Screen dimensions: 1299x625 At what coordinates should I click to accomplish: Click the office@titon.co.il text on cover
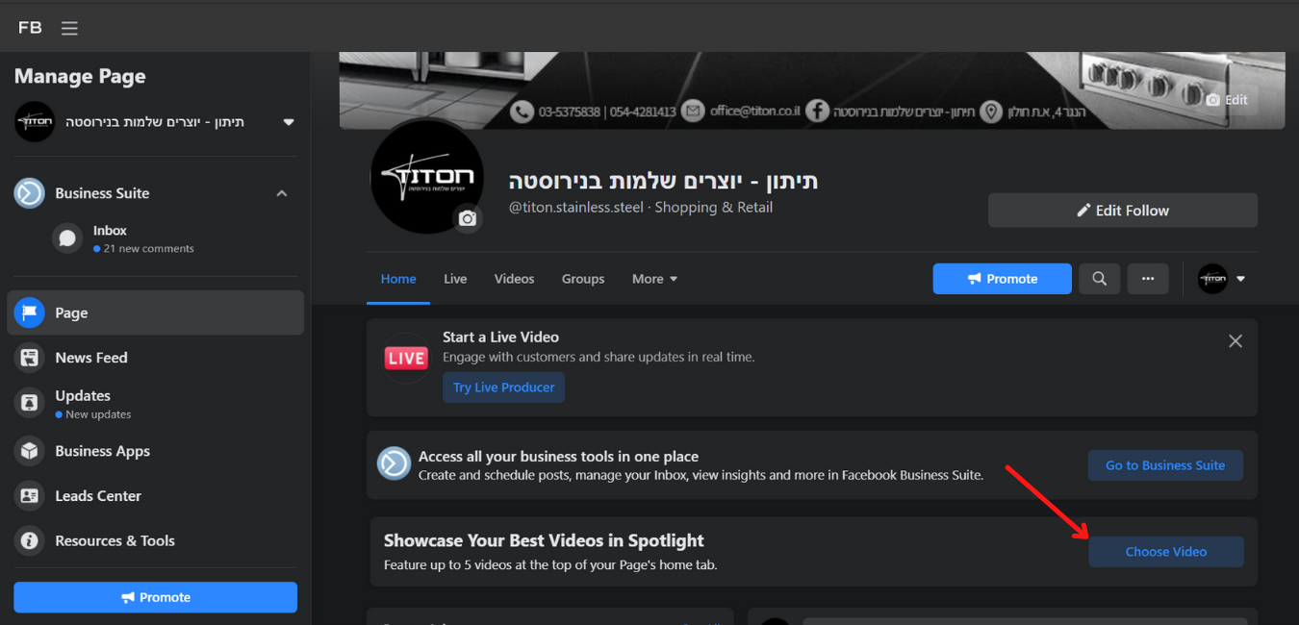755,112
